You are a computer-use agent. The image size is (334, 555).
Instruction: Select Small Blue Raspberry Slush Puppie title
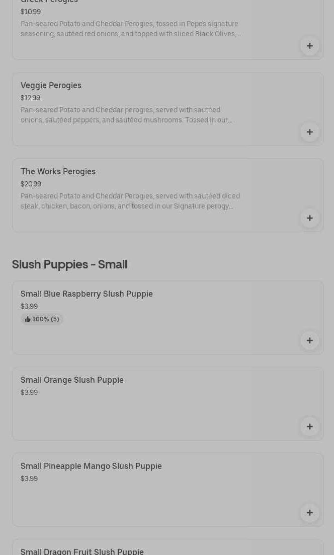[x=87, y=294]
